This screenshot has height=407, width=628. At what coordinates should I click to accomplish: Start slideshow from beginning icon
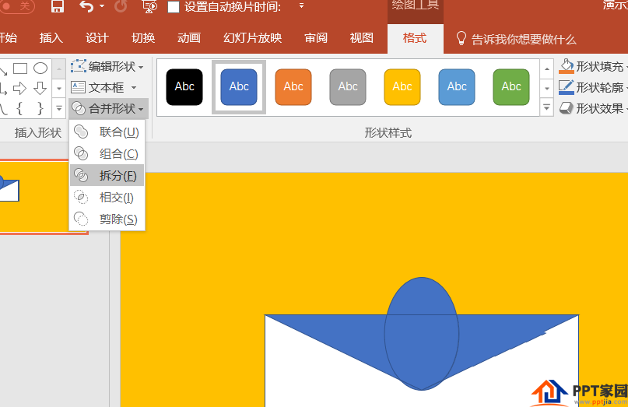(x=149, y=6)
